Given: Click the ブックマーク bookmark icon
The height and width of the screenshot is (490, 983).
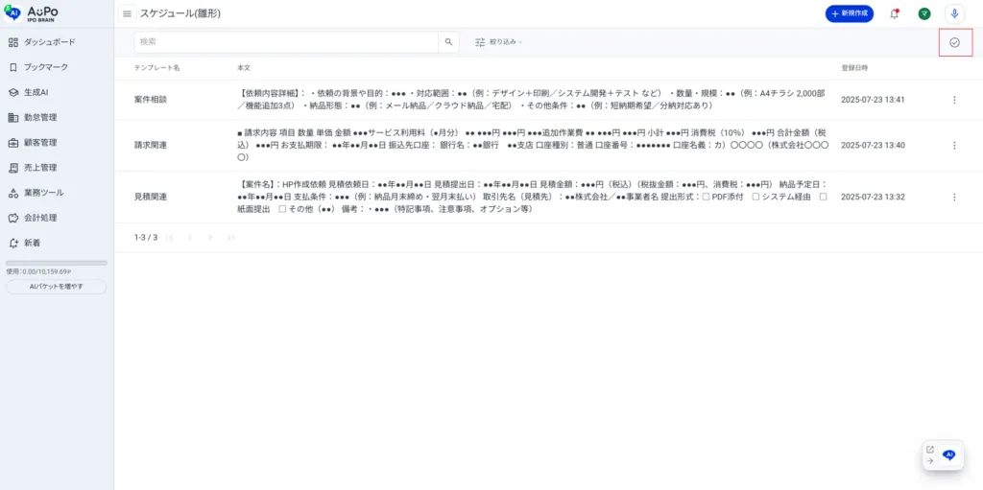Looking at the screenshot, I should (x=13, y=67).
